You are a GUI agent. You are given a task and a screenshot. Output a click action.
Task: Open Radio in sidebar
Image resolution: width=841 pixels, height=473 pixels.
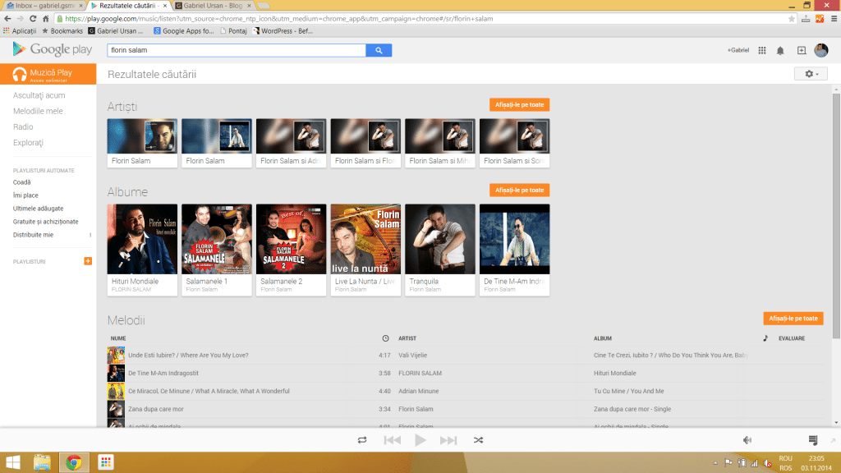pyautogui.click(x=23, y=127)
